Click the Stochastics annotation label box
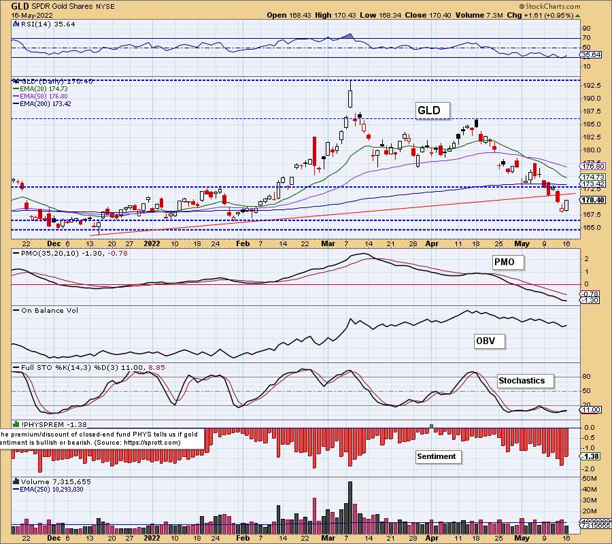This screenshot has height=544, width=612. (526, 381)
